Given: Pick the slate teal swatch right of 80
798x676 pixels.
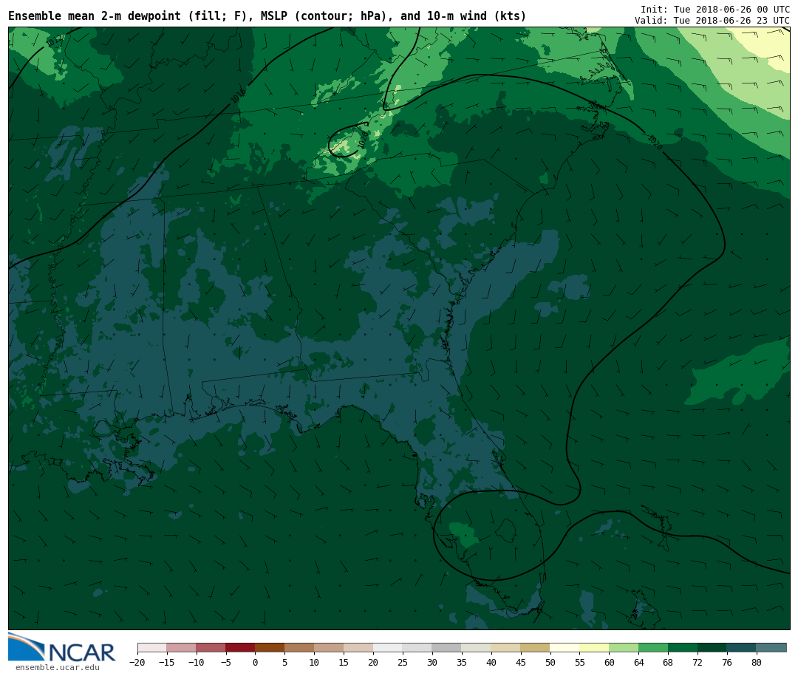Looking at the screenshot, I should pos(771,648).
